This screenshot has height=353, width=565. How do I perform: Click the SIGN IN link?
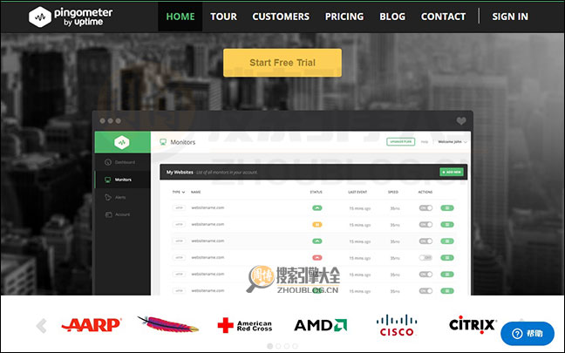(510, 17)
